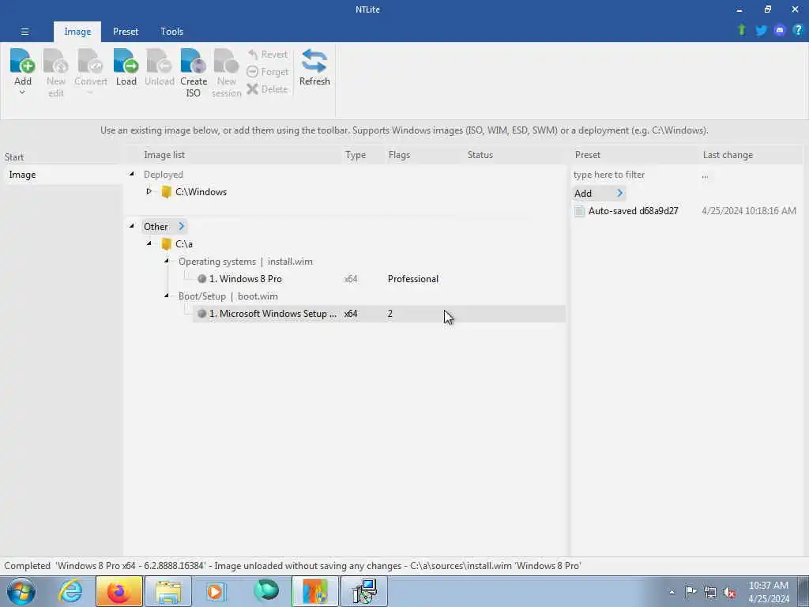
Task: Click the C:\Windows folder icon
Action: [x=166, y=192]
